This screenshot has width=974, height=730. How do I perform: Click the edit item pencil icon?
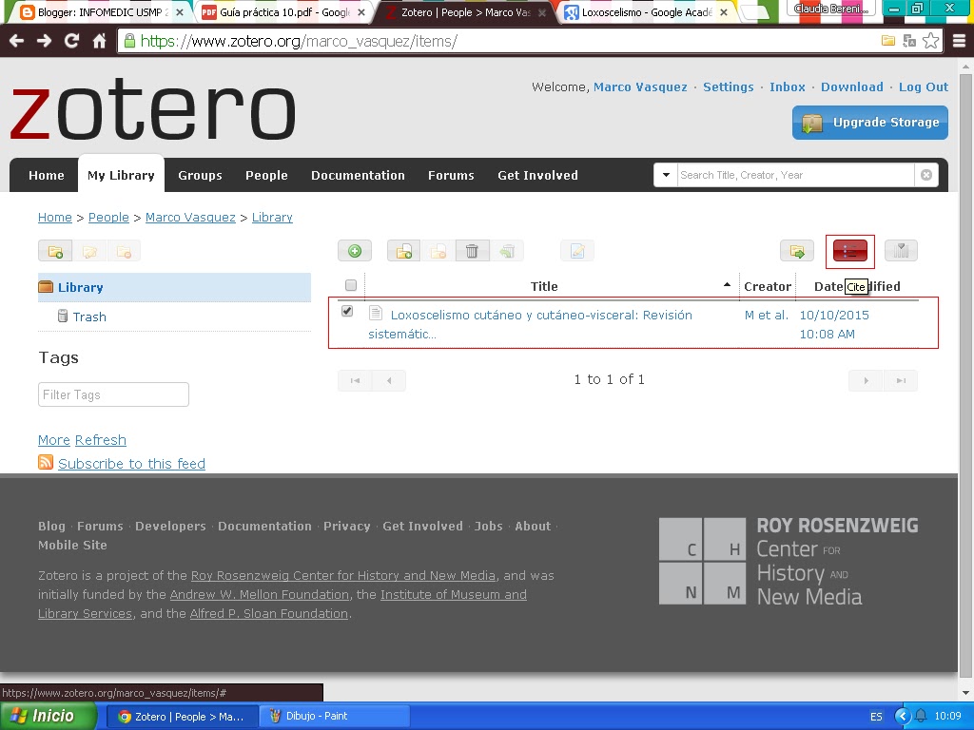pyautogui.click(x=577, y=251)
